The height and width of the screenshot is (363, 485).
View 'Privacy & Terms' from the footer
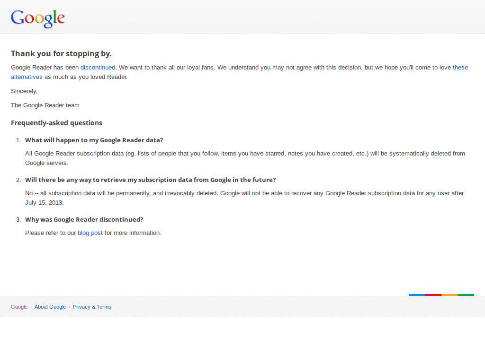click(x=92, y=307)
